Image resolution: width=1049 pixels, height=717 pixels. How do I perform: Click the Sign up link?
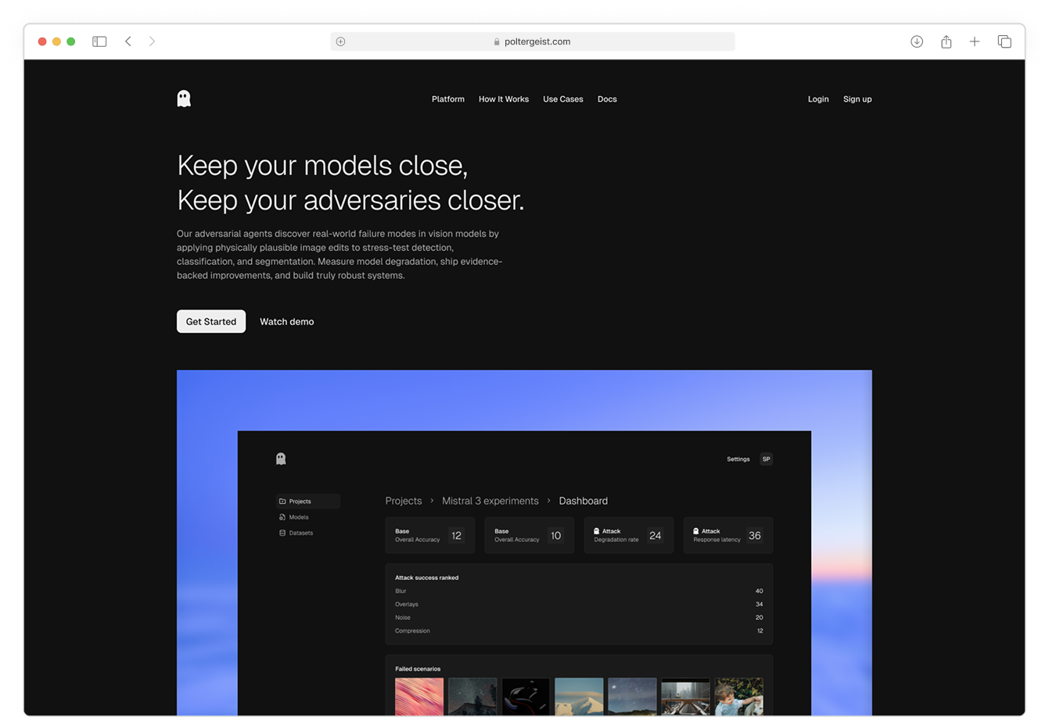(857, 99)
